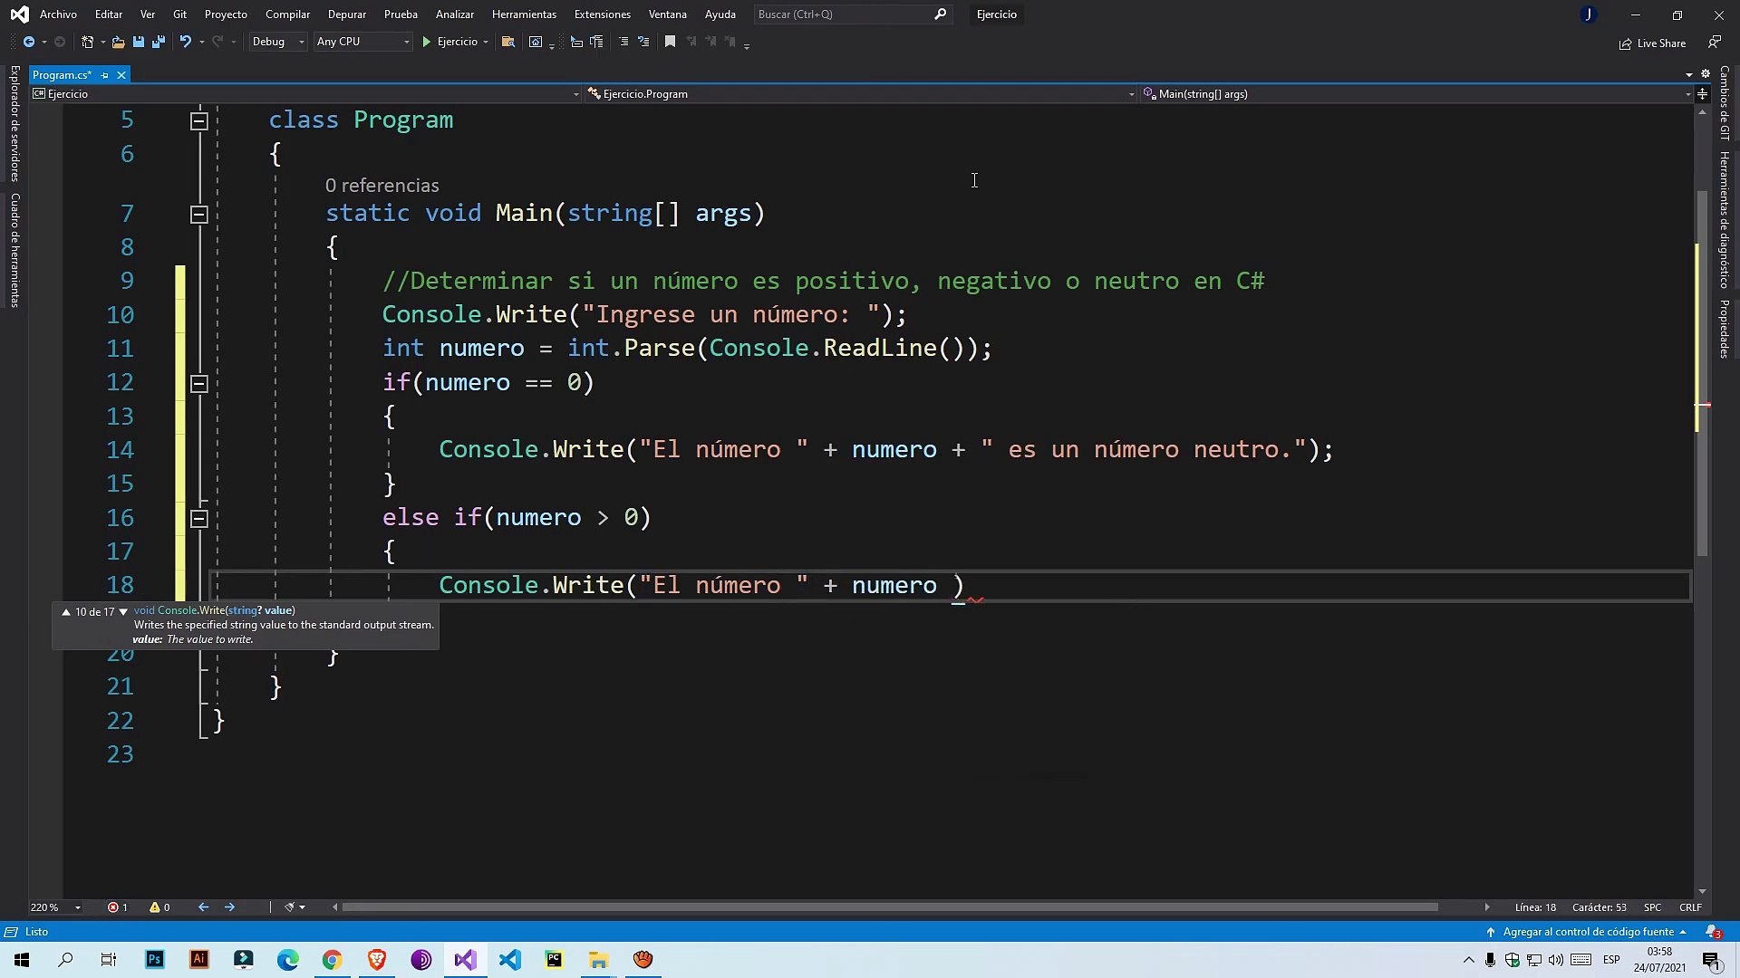The image size is (1740, 978).
Task: Click the horizontal scrollbar of the editor
Action: click(888, 907)
